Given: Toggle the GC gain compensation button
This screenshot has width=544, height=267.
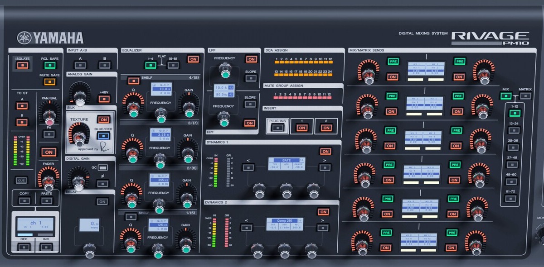Looking at the screenshot, I should (102, 167).
